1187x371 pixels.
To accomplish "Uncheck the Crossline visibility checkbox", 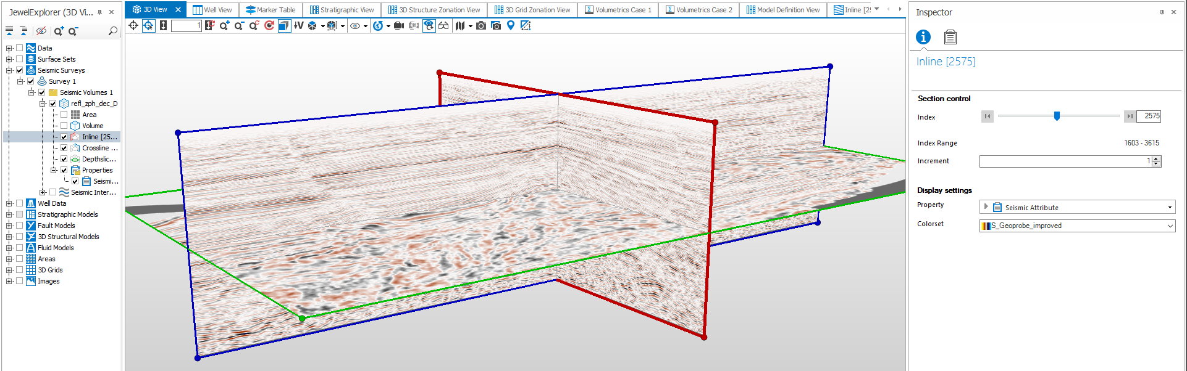I will click(x=64, y=148).
